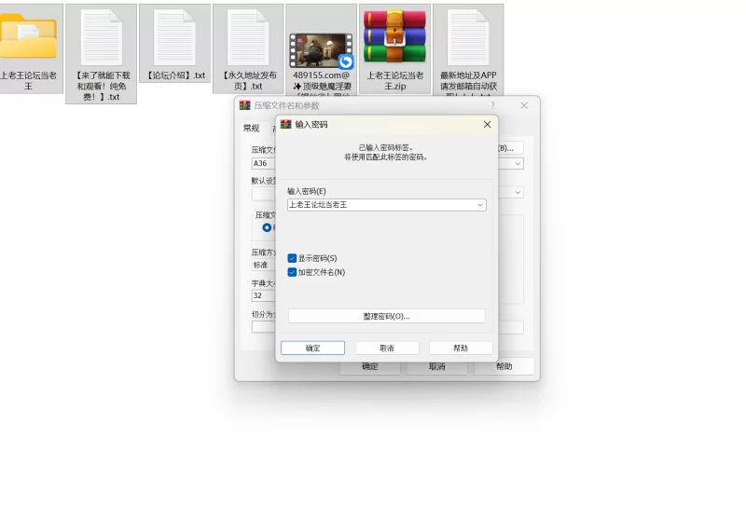746x506 pixels.
Task: Uncheck the 加密文件名(N) checkbox
Action: 292,272
